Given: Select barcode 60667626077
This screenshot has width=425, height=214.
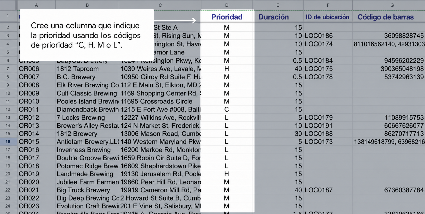Looking at the screenshot, I should tap(389, 126).
